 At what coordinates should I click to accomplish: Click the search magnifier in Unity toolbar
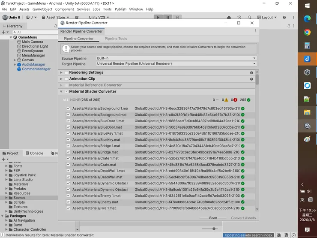pos(249,18)
